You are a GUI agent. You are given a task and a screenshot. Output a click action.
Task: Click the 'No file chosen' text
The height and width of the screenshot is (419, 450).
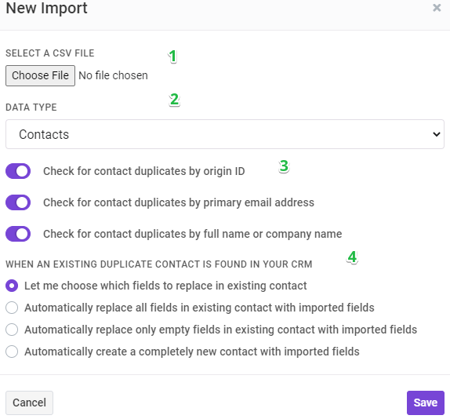113,75
